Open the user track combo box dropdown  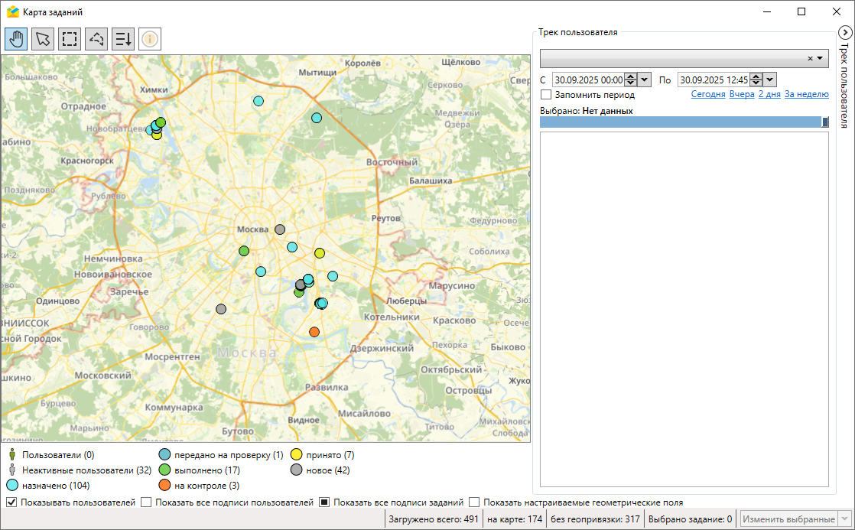[x=821, y=59]
